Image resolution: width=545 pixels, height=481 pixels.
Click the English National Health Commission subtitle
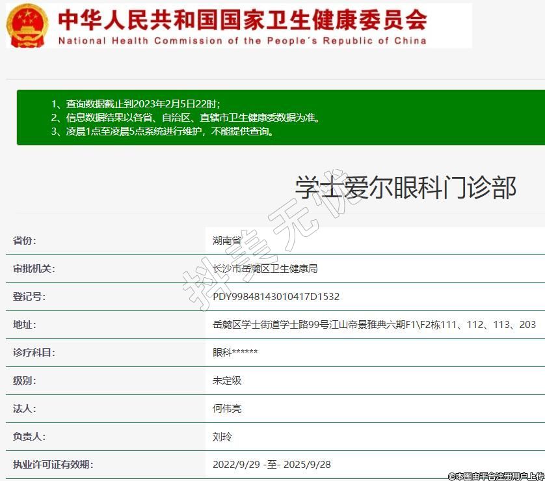pos(242,40)
